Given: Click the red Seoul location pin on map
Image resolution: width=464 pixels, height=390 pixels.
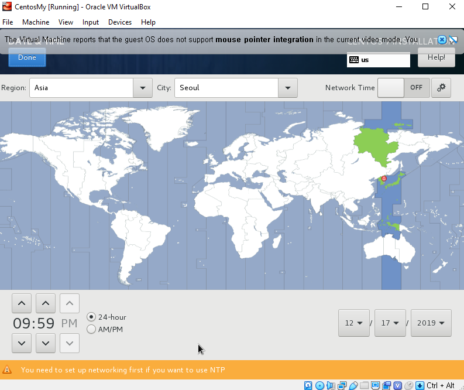Looking at the screenshot, I should coord(384,179).
